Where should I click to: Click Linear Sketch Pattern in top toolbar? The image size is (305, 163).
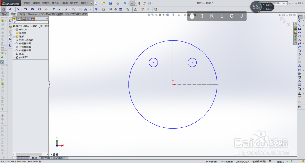click(120, 9)
